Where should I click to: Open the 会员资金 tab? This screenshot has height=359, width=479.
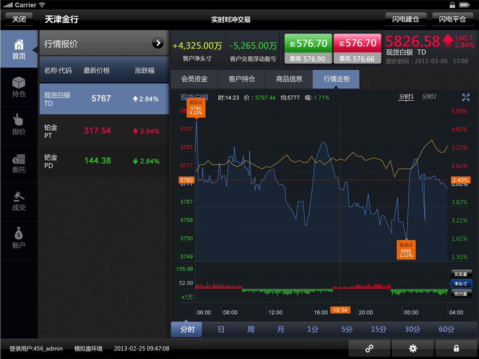[195, 79]
